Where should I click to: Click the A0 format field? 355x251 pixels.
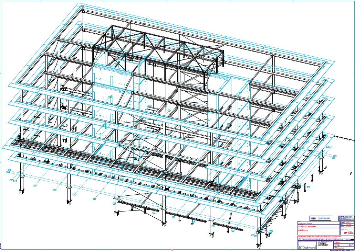[351, 245]
